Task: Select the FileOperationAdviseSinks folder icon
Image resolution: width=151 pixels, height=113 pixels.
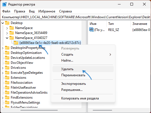Action: pos(7,93)
